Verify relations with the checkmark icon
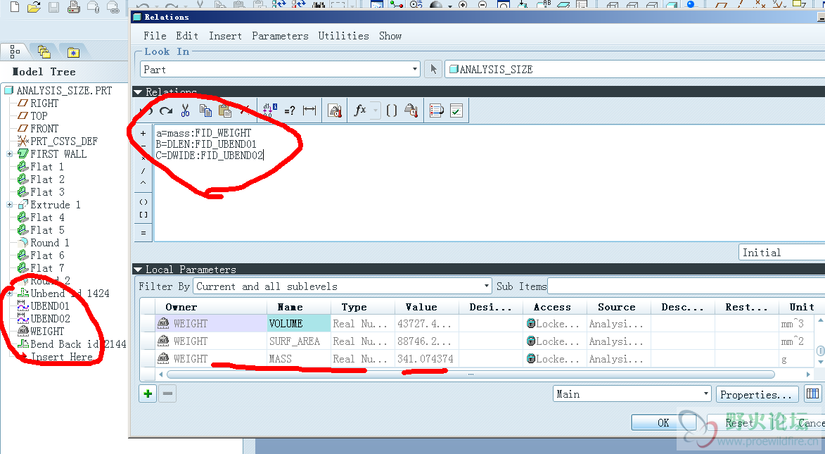The width and height of the screenshot is (825, 454). click(x=456, y=111)
